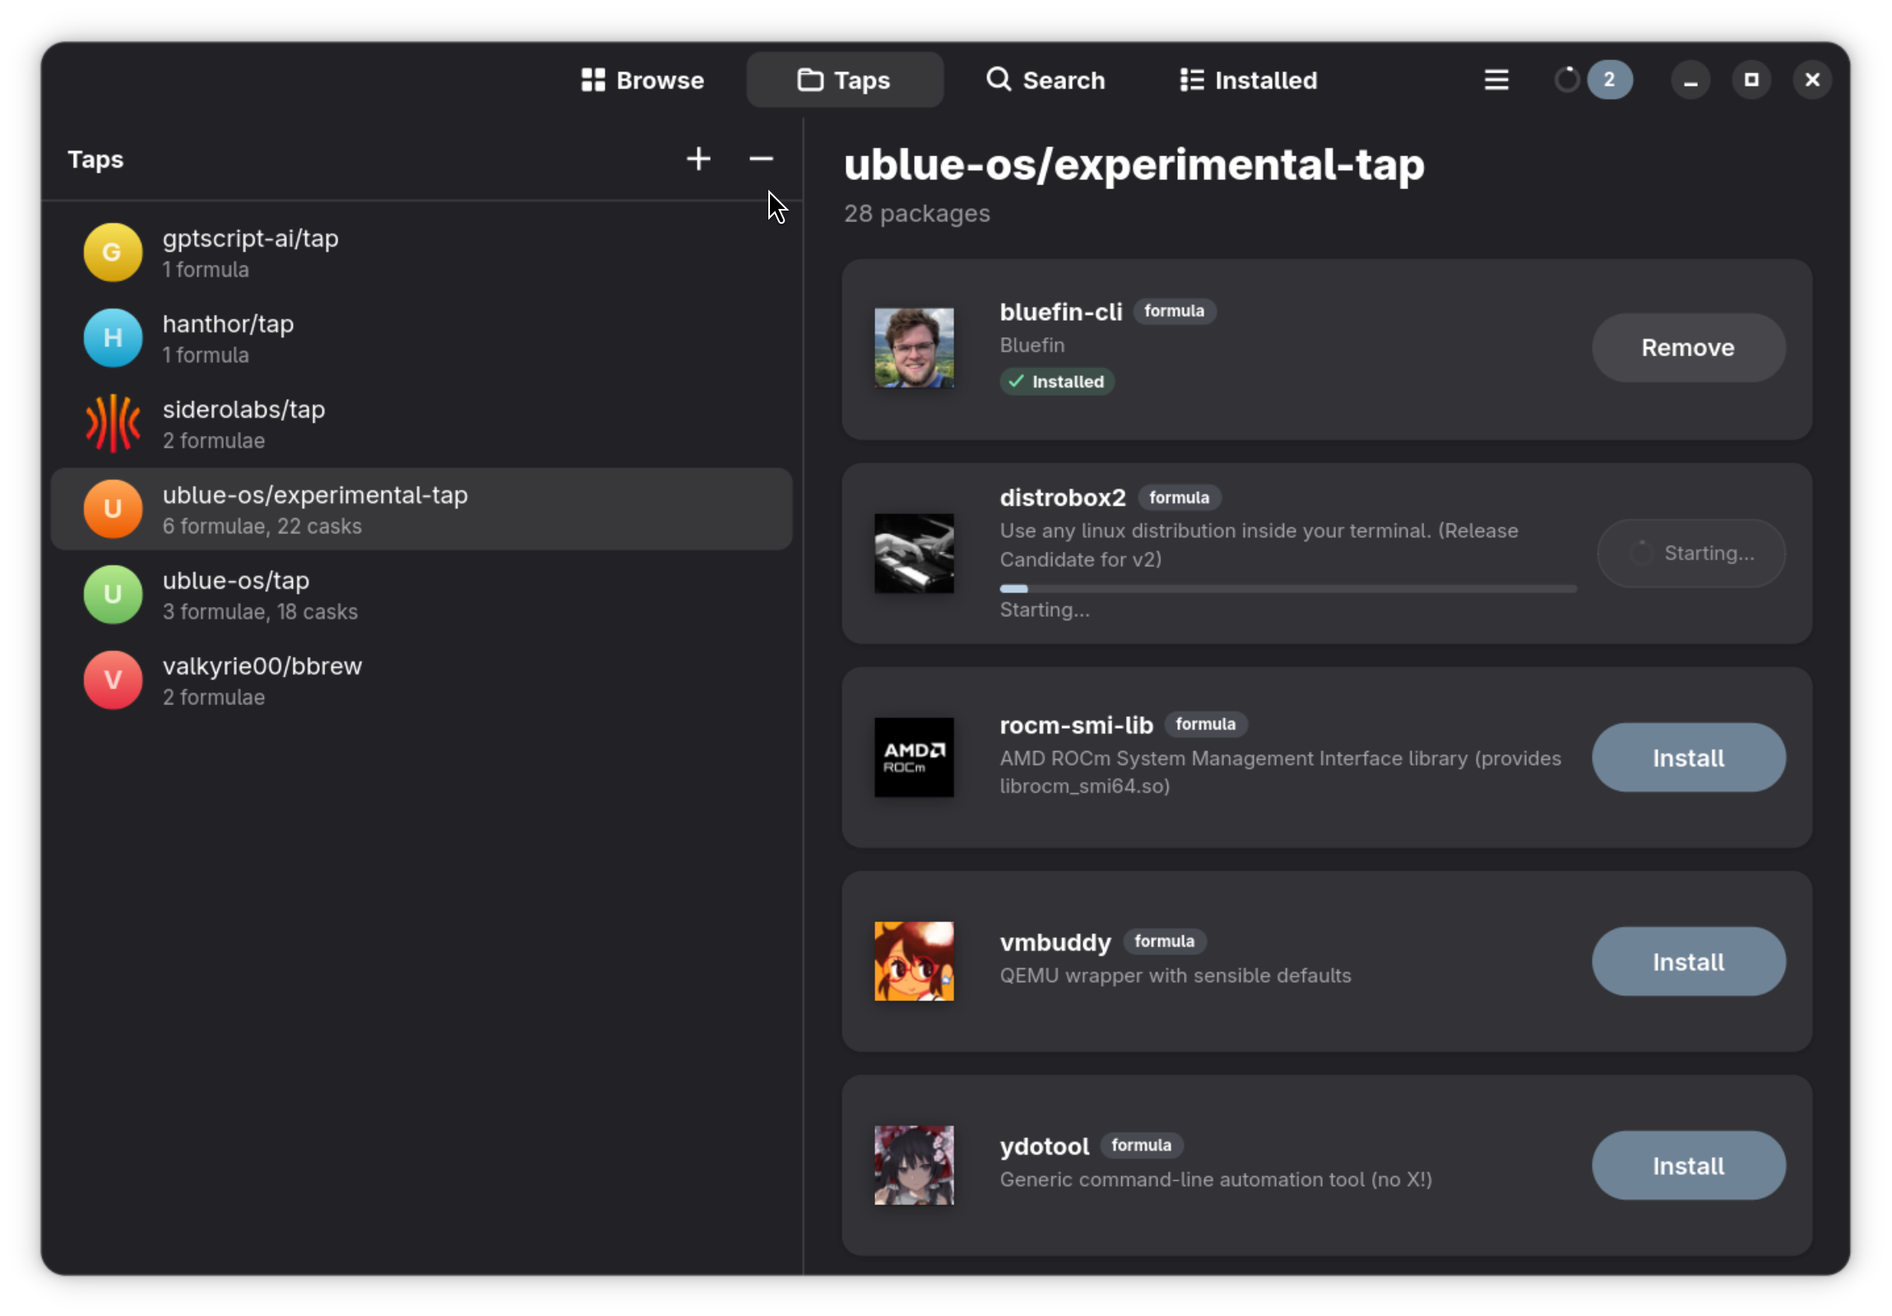Select the ublue-os/experimental-tap row
This screenshot has width=1892, height=1316.
click(421, 509)
